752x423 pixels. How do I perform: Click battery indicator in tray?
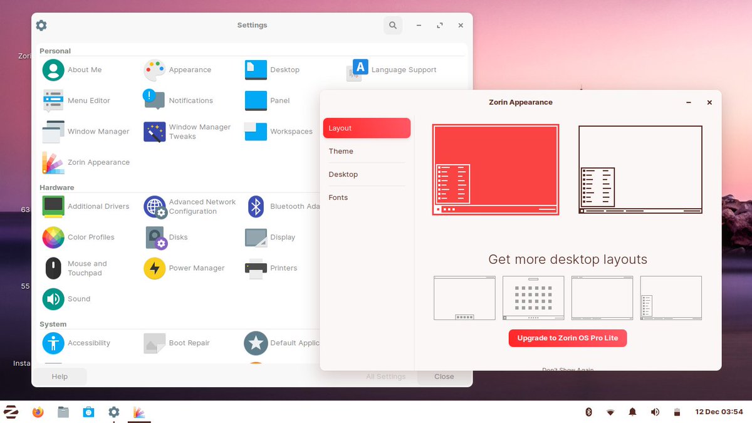tap(677, 412)
